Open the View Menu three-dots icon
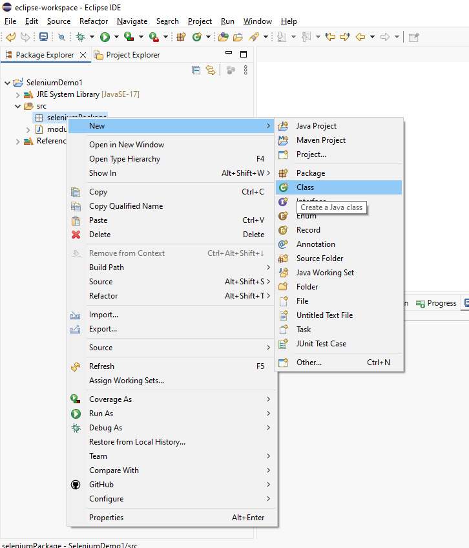Image resolution: width=469 pixels, height=548 pixels. point(245,70)
